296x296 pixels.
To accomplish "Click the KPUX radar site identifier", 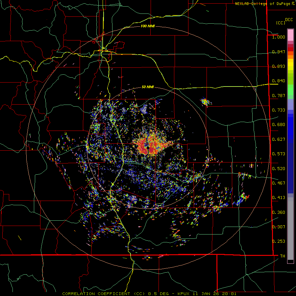I will pyautogui.click(x=184, y=294).
